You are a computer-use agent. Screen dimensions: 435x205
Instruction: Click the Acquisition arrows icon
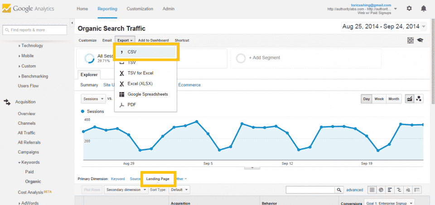(7, 102)
